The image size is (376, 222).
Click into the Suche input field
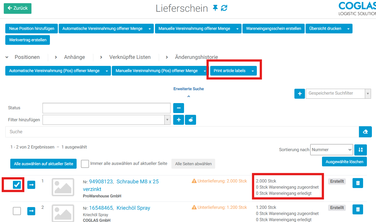182,132
